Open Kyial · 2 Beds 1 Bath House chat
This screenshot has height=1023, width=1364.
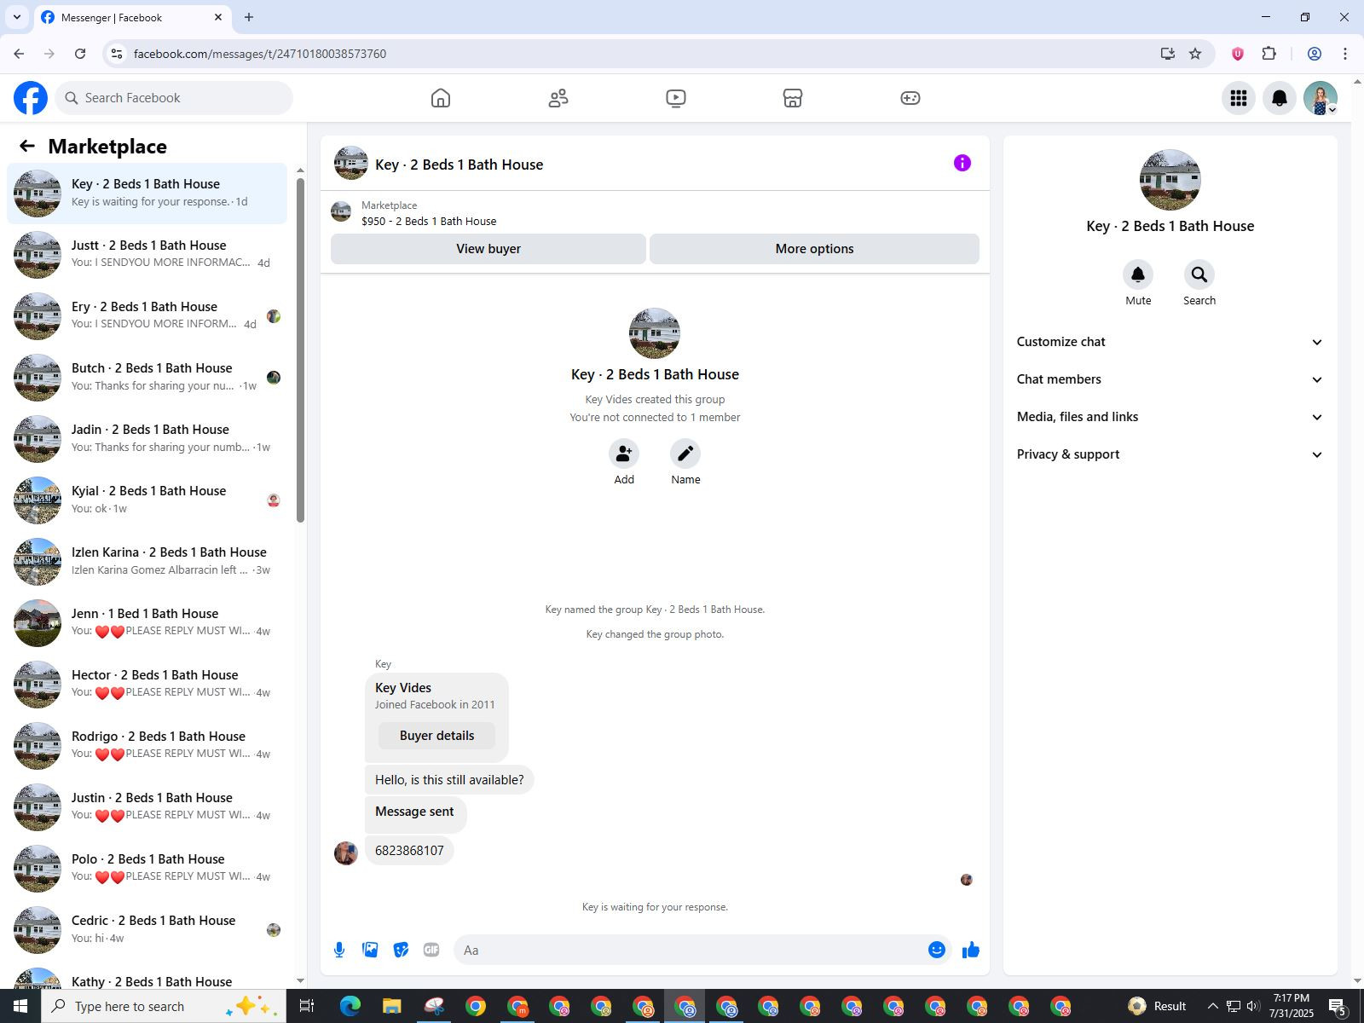(x=147, y=500)
